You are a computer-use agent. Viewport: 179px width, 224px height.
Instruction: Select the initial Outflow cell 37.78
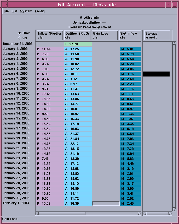78,44
